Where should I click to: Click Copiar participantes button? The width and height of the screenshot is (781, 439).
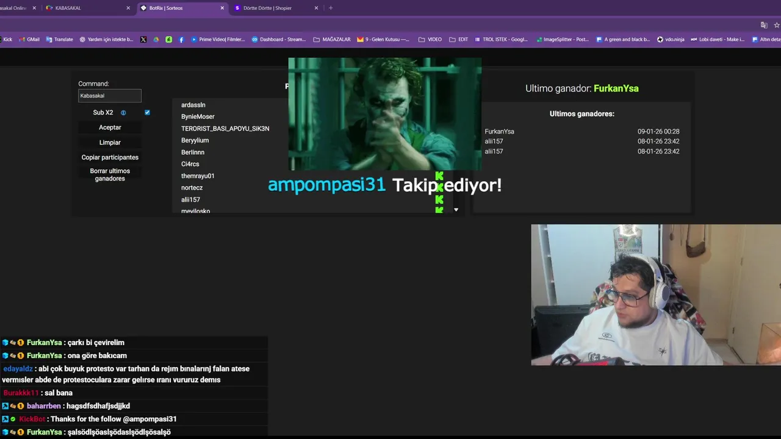coord(110,157)
